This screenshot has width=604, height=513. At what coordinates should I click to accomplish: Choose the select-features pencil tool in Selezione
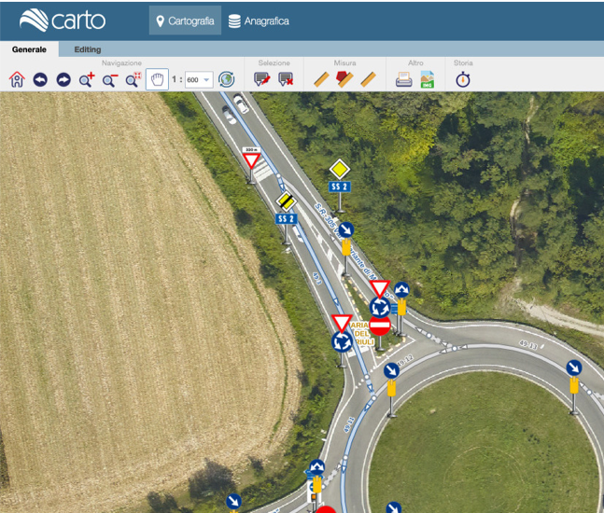[262, 79]
